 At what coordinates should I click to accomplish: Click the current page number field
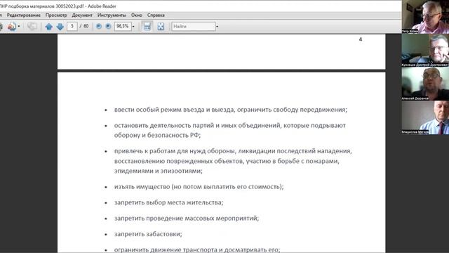72,27
